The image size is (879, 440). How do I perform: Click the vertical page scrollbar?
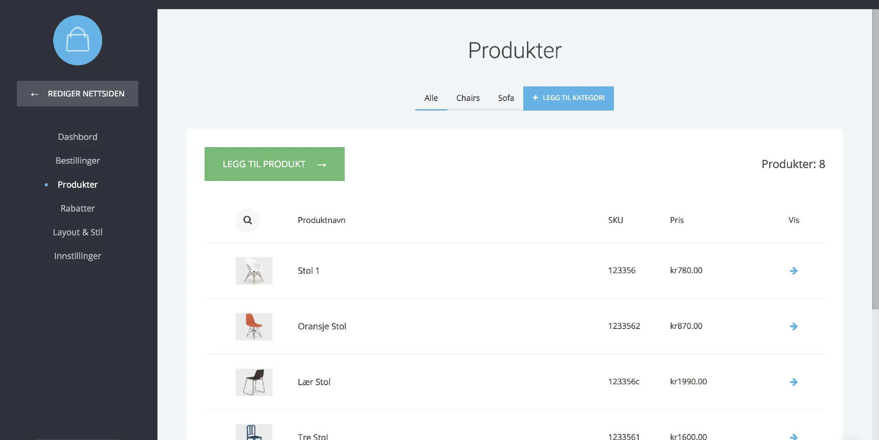[x=875, y=160]
